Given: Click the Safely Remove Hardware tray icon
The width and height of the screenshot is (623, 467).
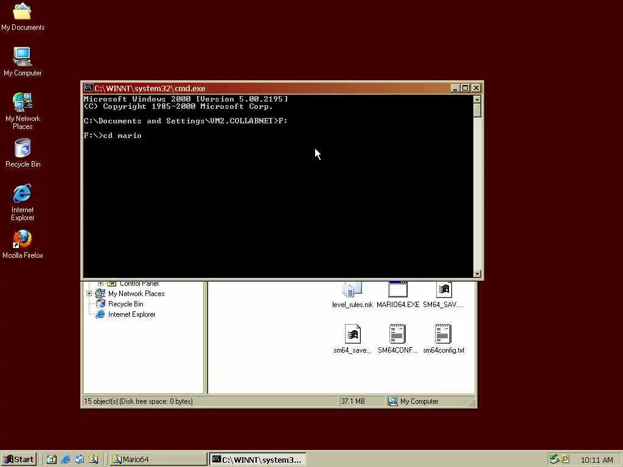Looking at the screenshot, I should pos(554,459).
